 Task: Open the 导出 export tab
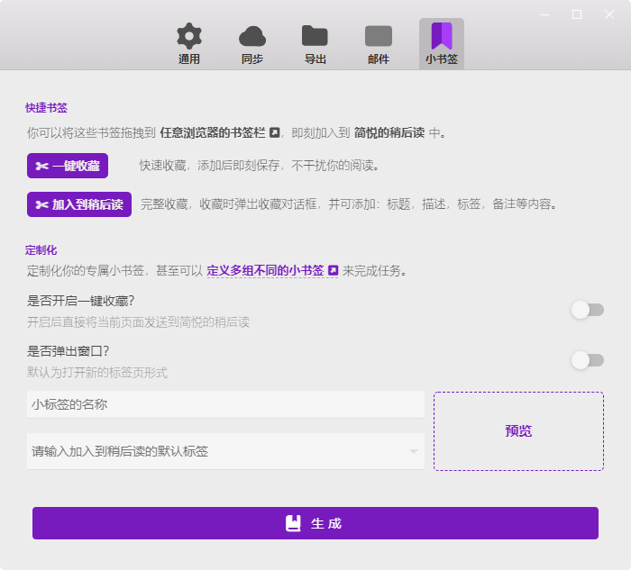tap(315, 44)
